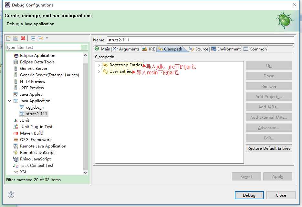Expand the User Entries node

click(x=99, y=71)
